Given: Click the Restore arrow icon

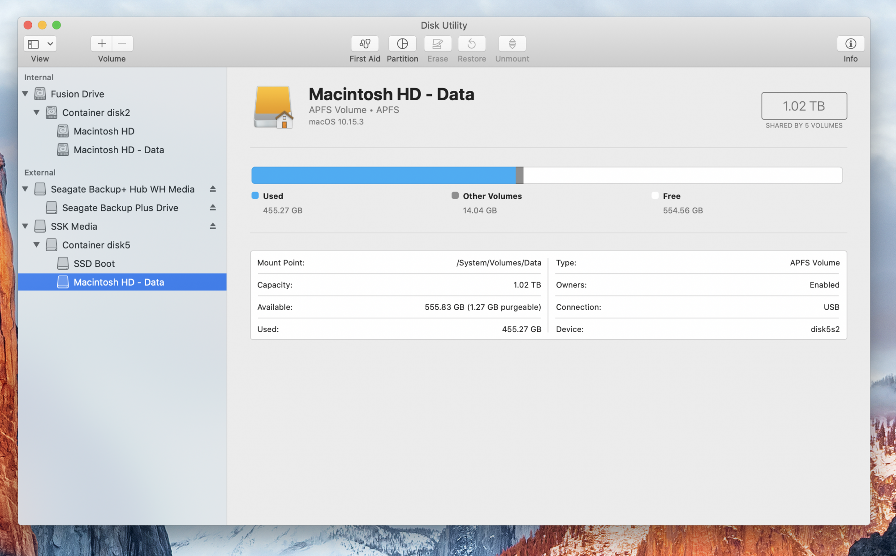Looking at the screenshot, I should [x=472, y=43].
